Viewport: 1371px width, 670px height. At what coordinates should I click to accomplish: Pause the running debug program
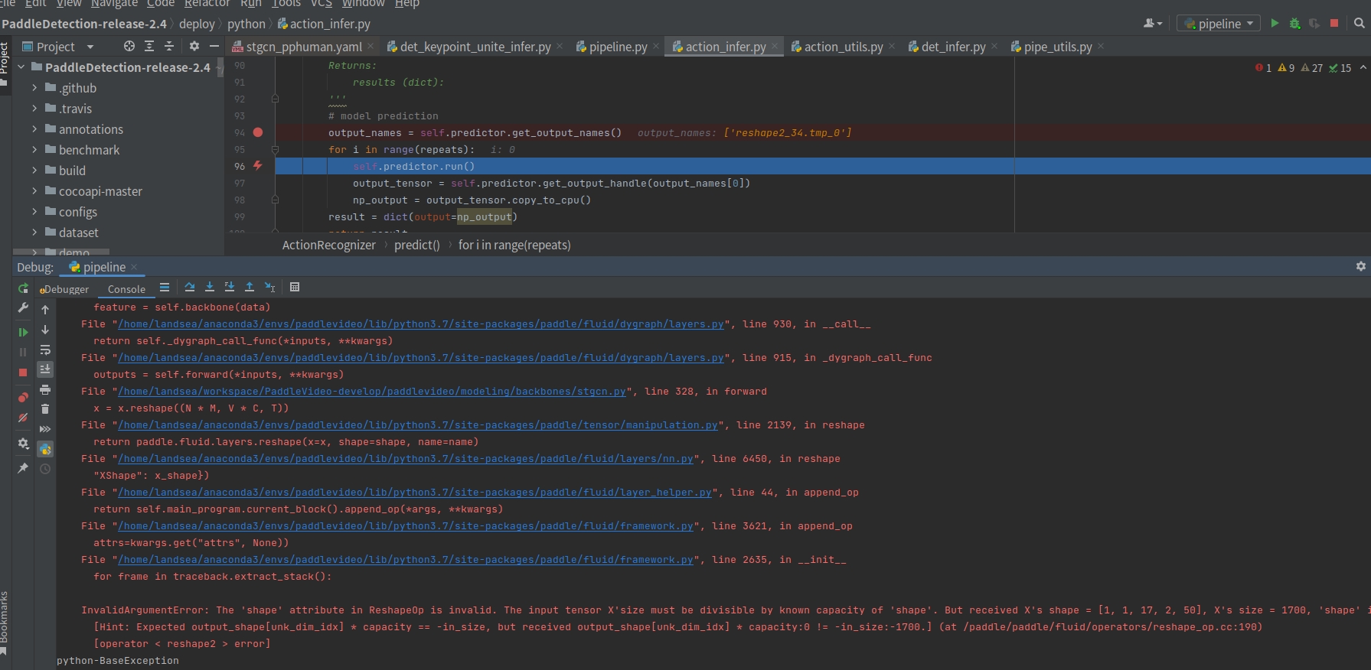coord(23,352)
